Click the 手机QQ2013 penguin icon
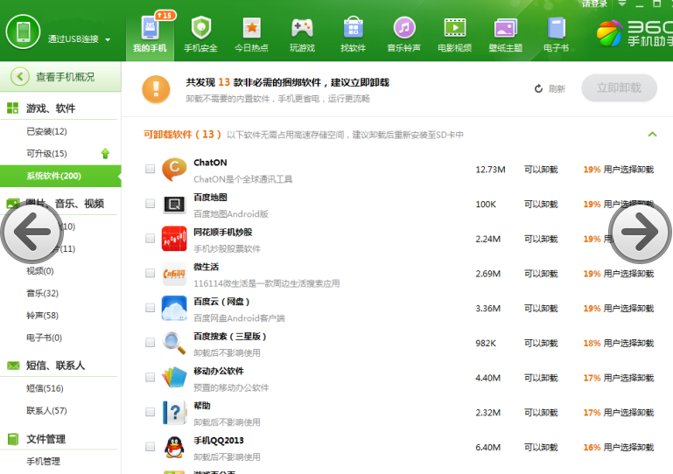 pyautogui.click(x=174, y=447)
